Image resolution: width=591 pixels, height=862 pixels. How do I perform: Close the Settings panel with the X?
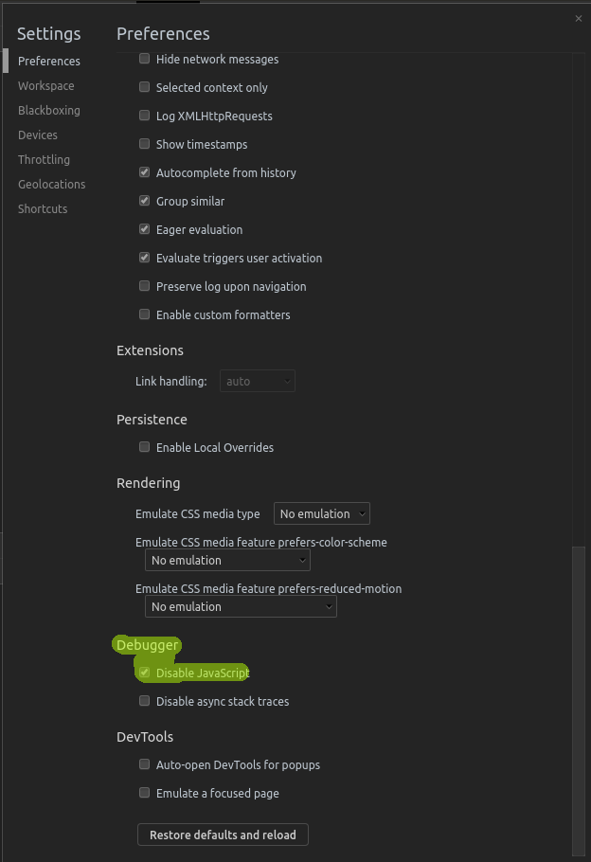click(579, 18)
